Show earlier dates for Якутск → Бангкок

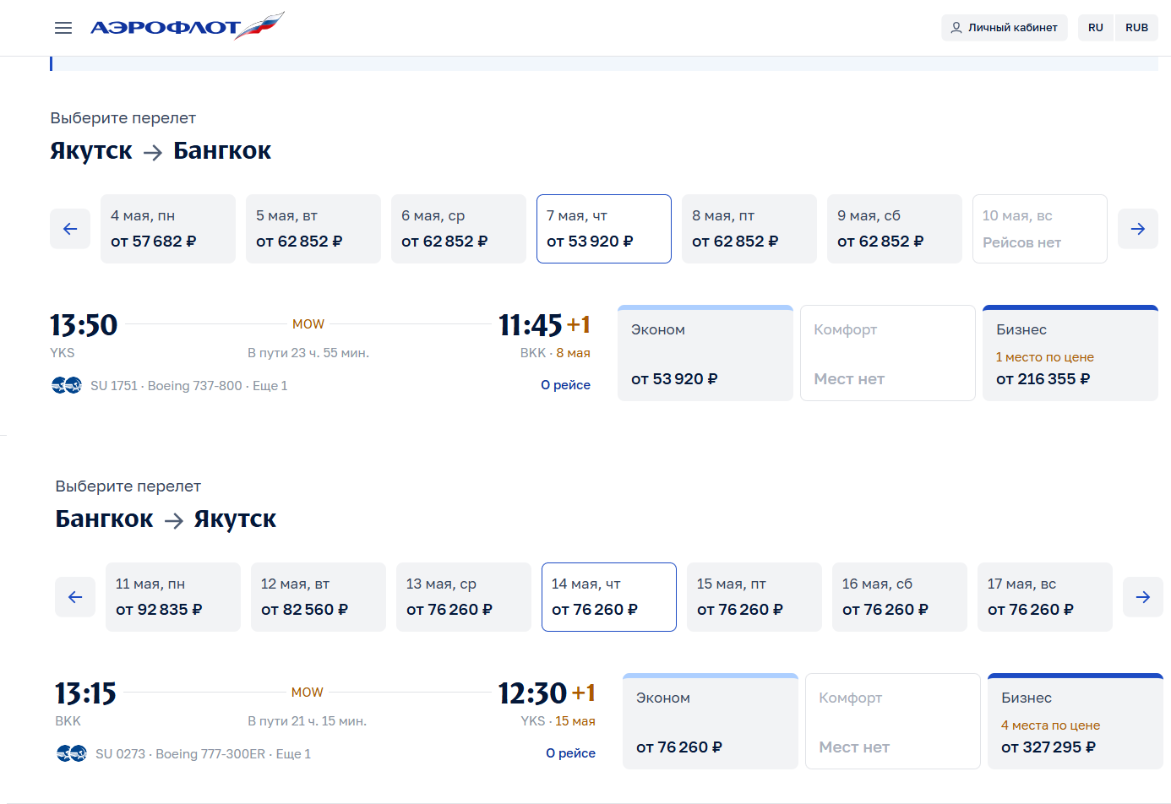click(70, 229)
